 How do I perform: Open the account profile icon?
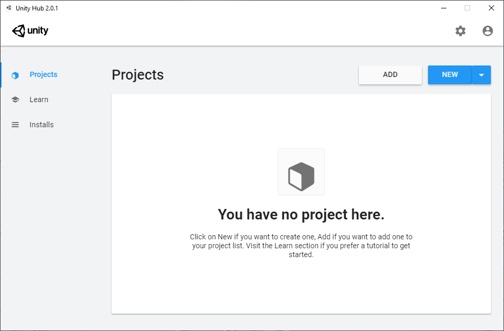coord(488,31)
